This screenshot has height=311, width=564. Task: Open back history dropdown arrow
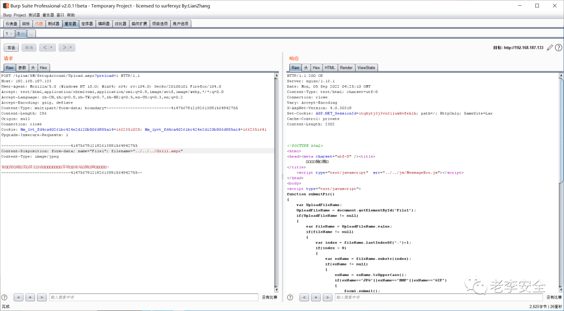click(x=52, y=48)
